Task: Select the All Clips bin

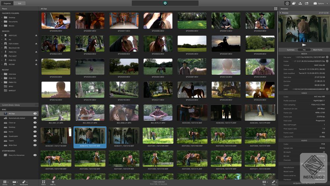Action: 19,114
